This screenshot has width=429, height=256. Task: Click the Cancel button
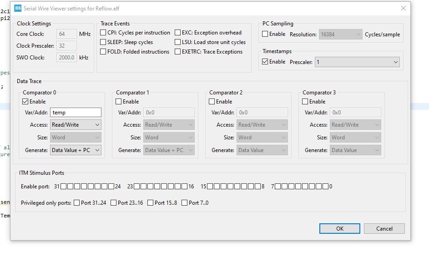(x=384, y=229)
